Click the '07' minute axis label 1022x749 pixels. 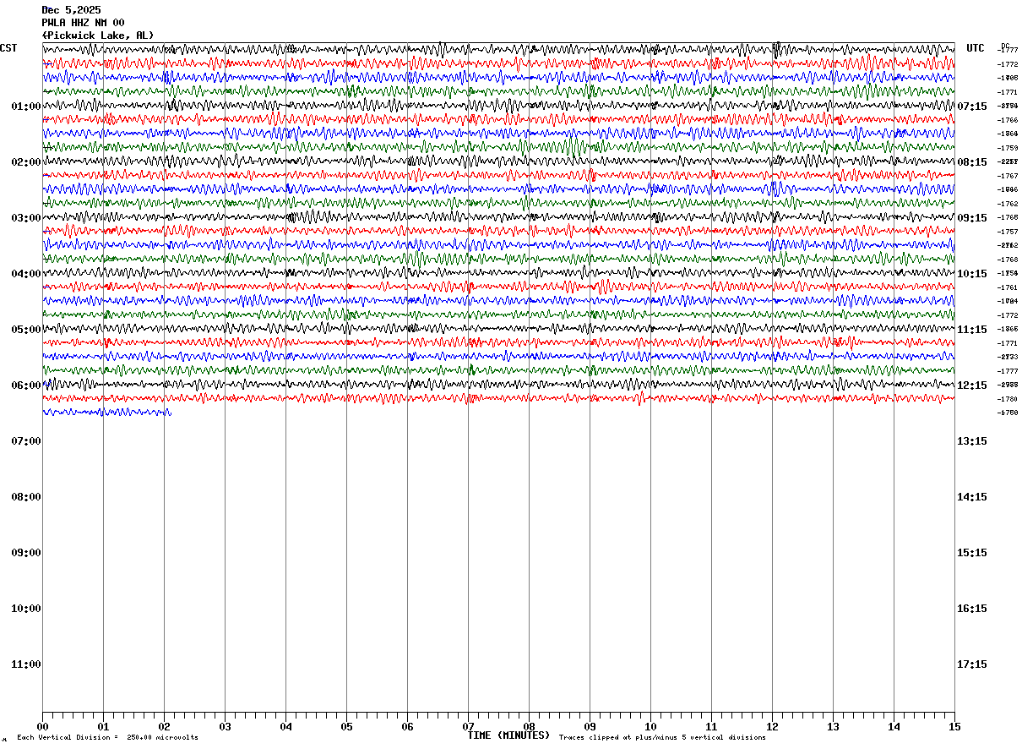(468, 726)
